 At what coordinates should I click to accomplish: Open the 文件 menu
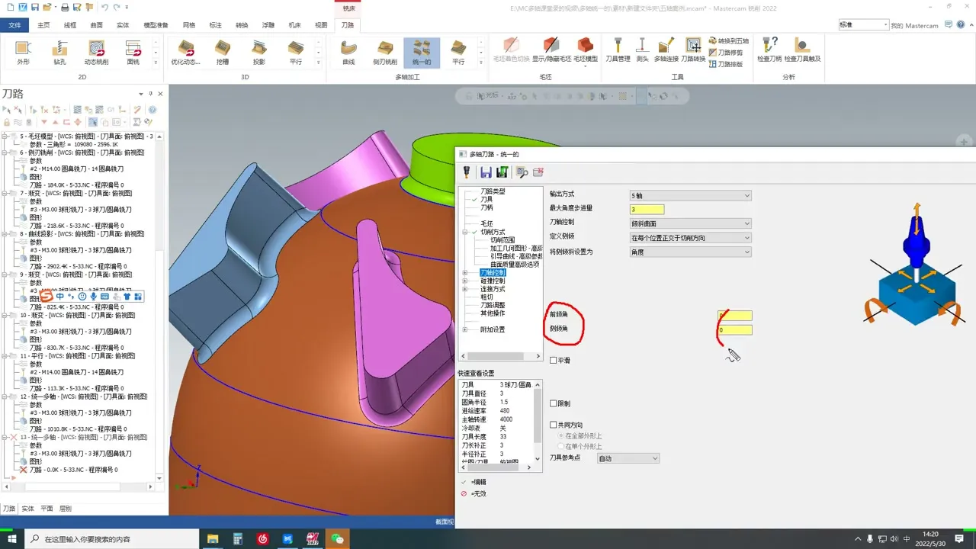tap(14, 25)
